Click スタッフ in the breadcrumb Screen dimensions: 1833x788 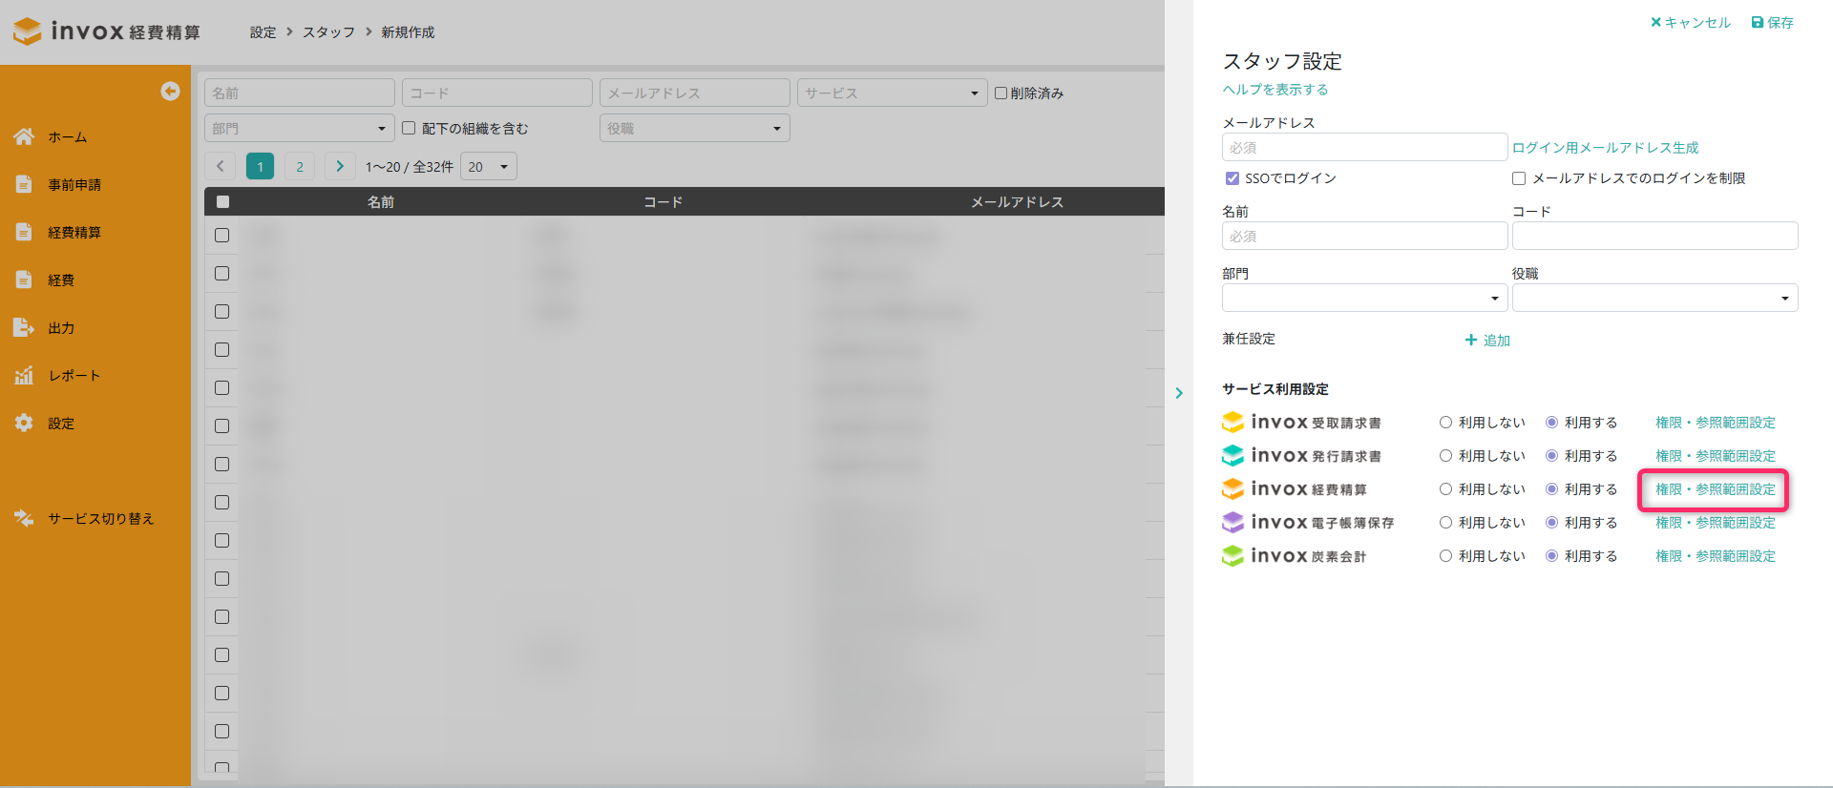coord(328,32)
